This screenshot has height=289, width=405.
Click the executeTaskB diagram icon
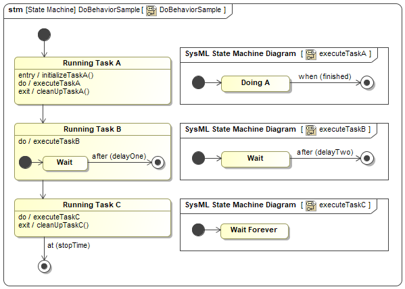pyautogui.click(x=311, y=130)
